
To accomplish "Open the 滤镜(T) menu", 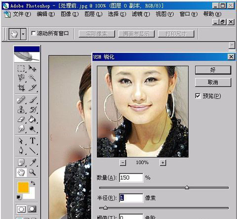I will point(141,14).
